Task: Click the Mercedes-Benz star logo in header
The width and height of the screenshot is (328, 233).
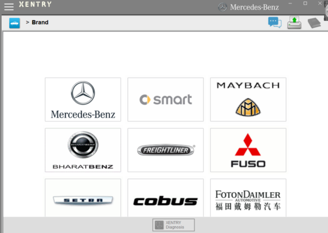Action: tap(222, 7)
